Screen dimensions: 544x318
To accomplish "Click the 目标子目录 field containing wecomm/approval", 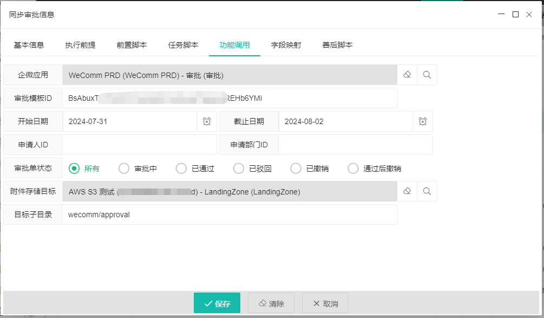I will tap(230, 215).
